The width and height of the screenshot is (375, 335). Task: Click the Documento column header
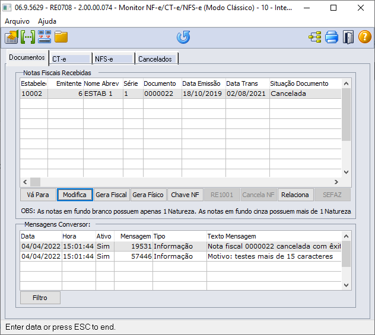163,83
